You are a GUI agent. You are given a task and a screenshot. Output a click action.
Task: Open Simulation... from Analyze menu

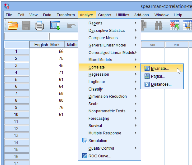109,141
